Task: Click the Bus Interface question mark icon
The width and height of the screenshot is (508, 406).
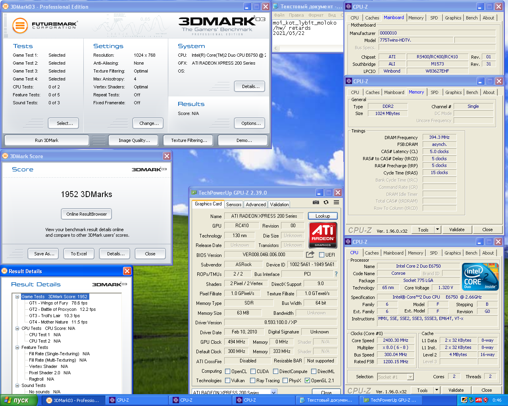Action: [336, 274]
